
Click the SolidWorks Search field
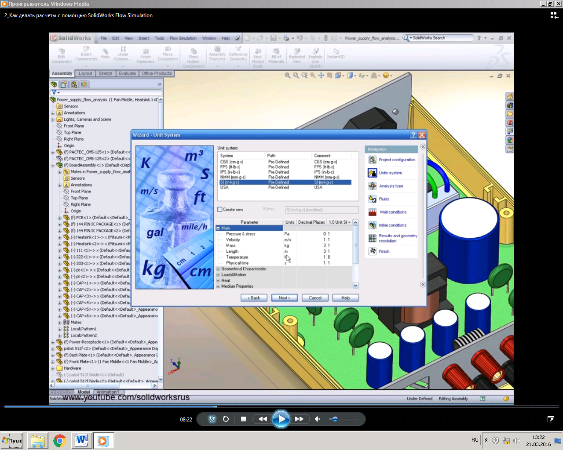[442, 38]
